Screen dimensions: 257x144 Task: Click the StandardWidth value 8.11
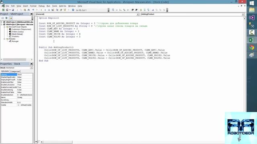[25, 102]
